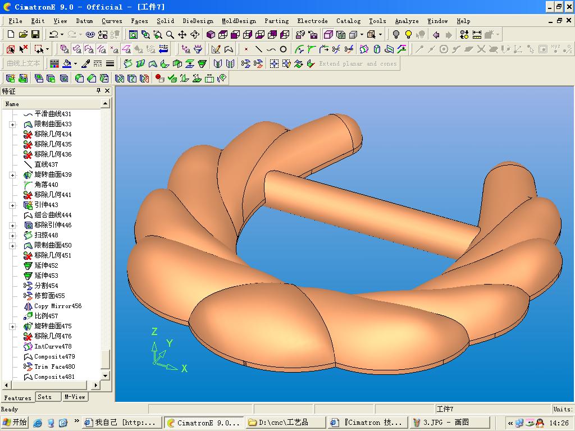Save the part with the floppy disk icon
The image size is (575, 431).
pyautogui.click(x=35, y=34)
